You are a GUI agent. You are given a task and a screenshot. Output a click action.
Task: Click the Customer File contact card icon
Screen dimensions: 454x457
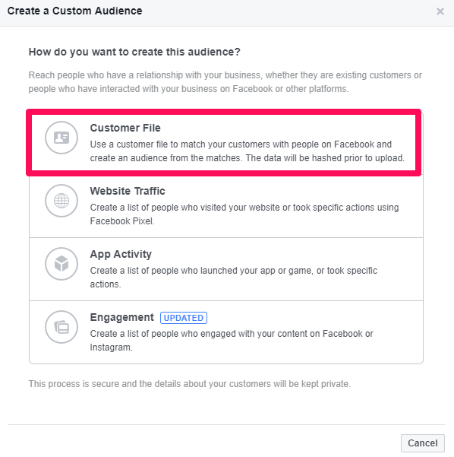coord(61,138)
